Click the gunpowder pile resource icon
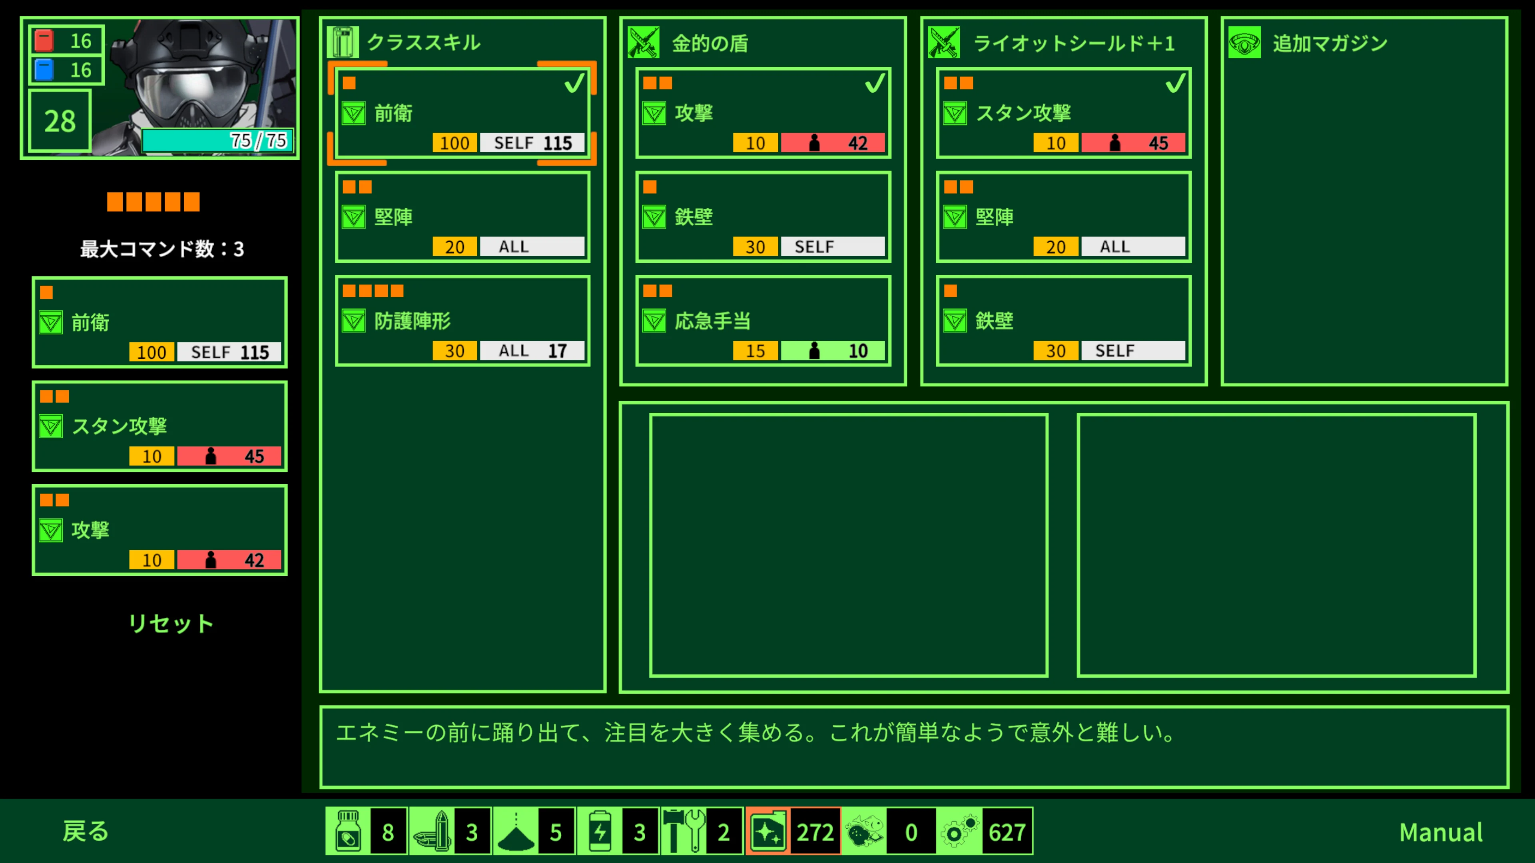The image size is (1535, 863). point(516,831)
